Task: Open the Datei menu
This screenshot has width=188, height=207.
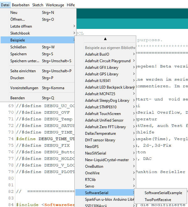Action: tap(5, 5)
